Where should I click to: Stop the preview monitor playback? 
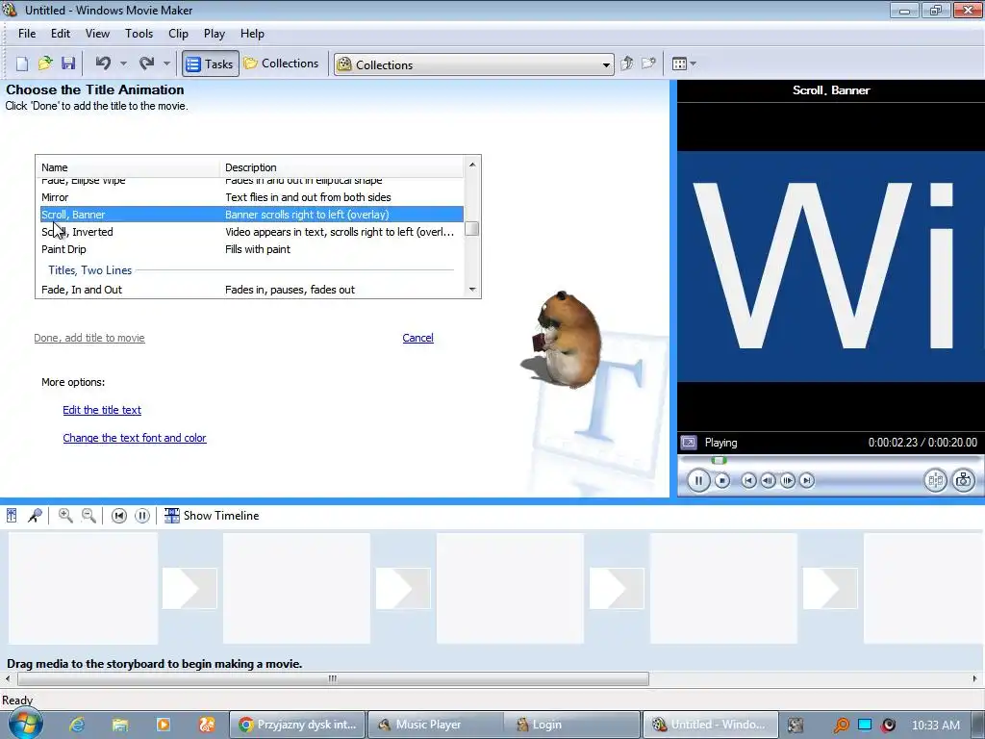(722, 481)
